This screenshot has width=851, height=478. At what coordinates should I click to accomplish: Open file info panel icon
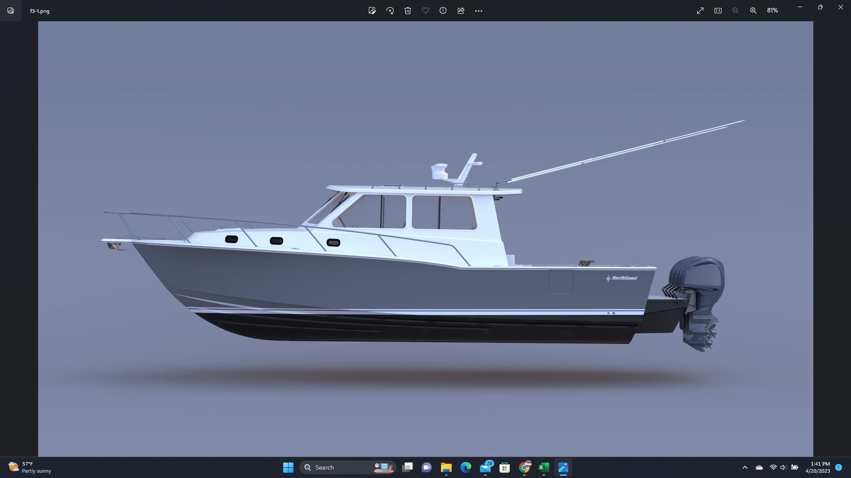(443, 11)
